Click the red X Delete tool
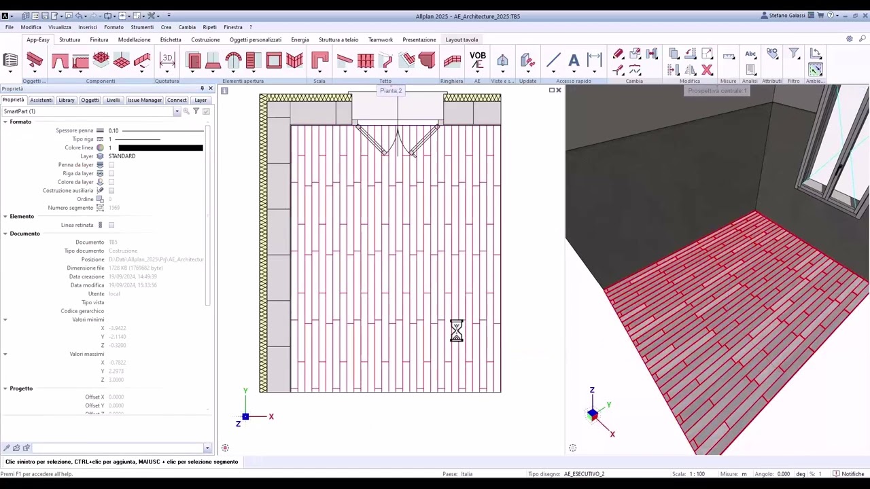Screen dimensions: 870x489 [707, 69]
